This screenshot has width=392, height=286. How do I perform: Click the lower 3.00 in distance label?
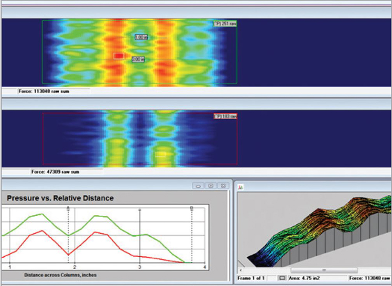[138, 59]
